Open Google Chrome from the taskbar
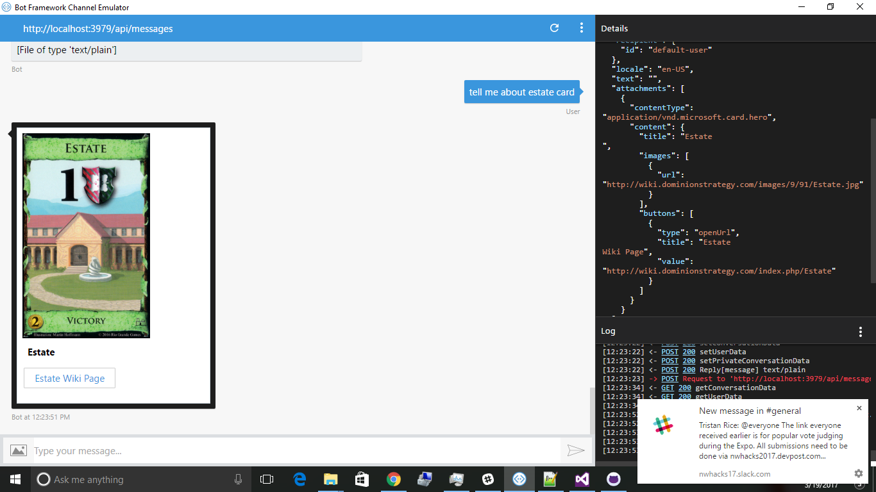 [x=394, y=479]
